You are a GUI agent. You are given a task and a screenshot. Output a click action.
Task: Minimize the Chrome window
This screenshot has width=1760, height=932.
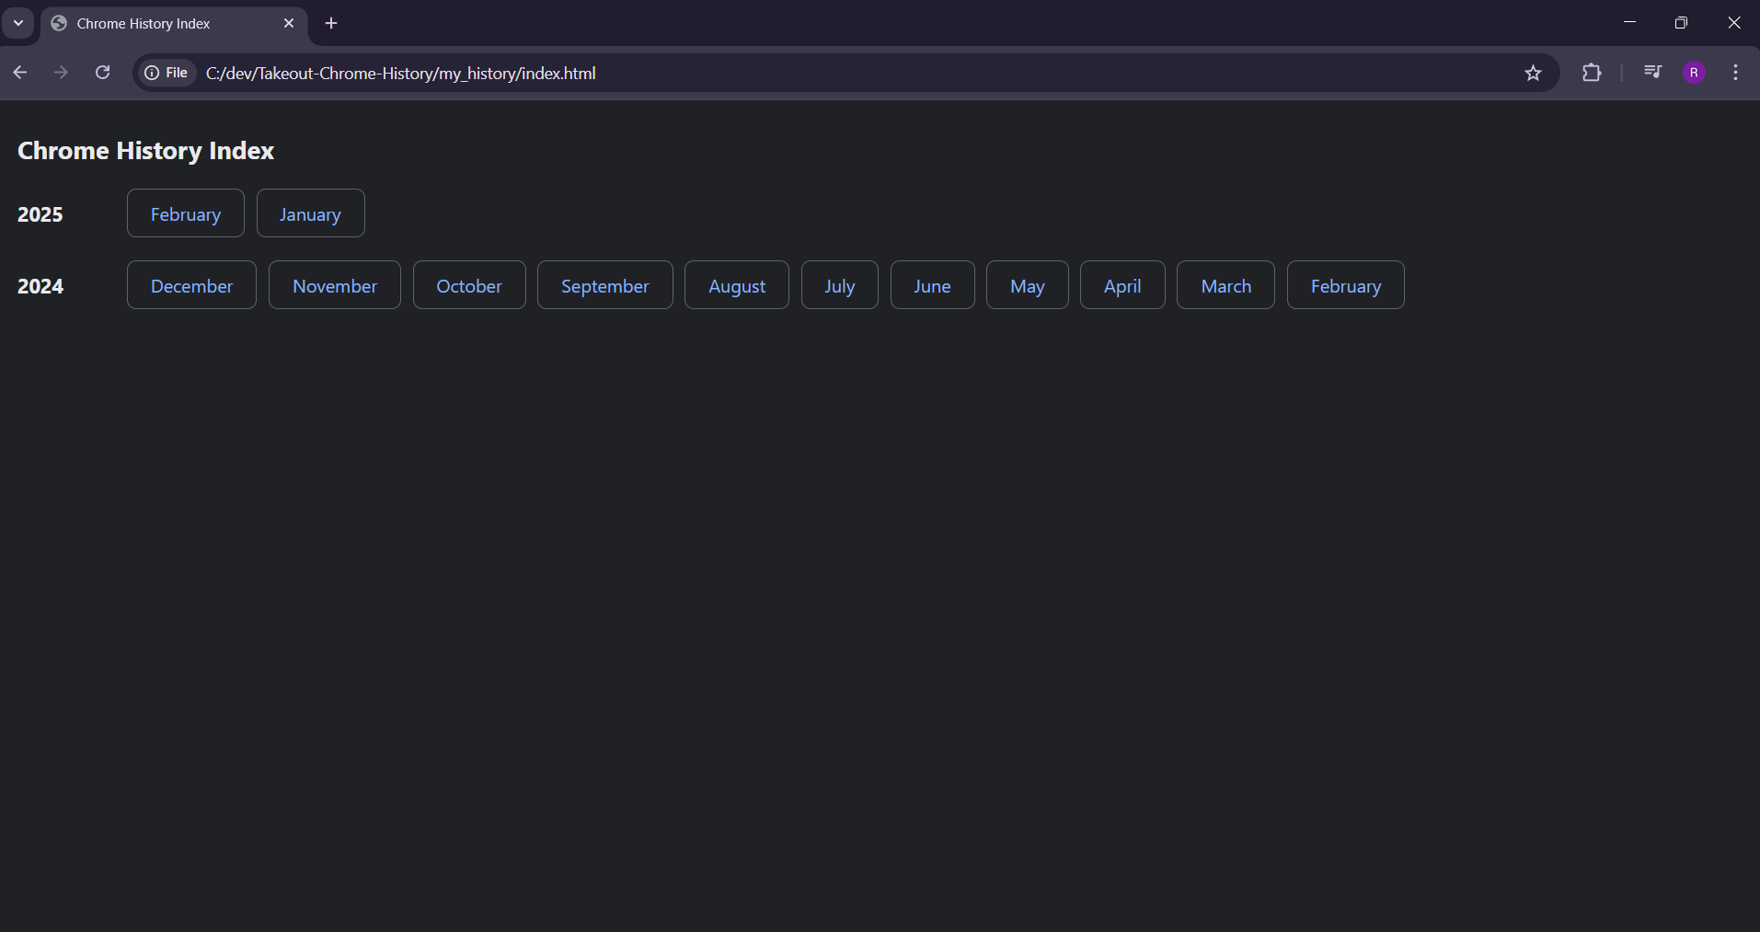click(x=1629, y=22)
